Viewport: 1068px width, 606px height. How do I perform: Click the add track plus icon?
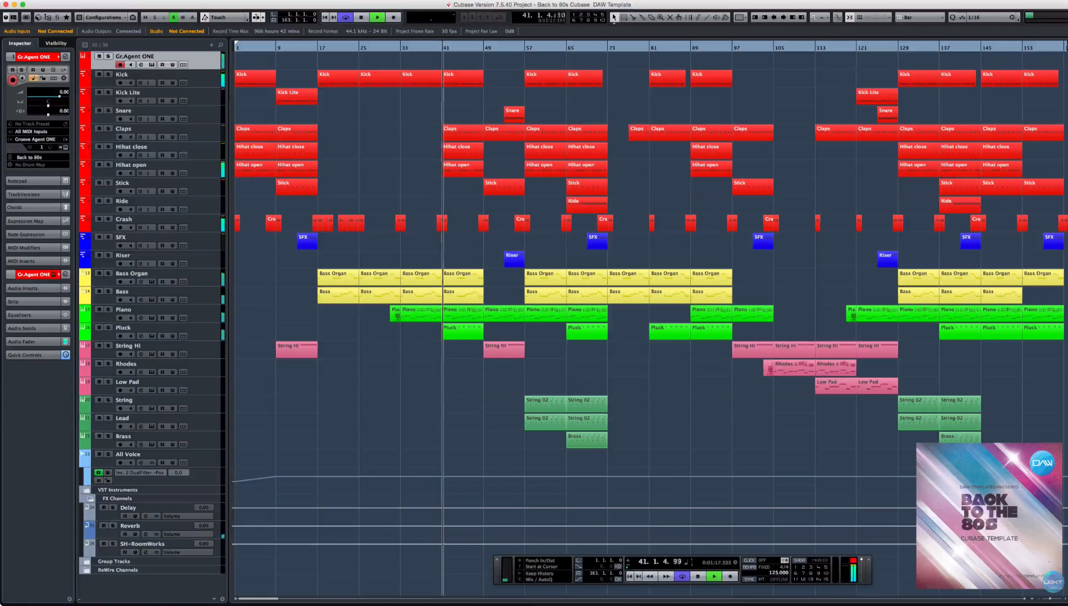coord(212,45)
